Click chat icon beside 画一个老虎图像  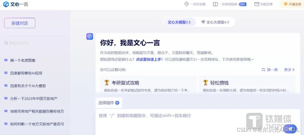click(x=6, y=60)
